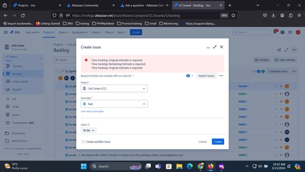
Task: Switch to the Atlassian Community tab
Action: click(x=91, y=5)
